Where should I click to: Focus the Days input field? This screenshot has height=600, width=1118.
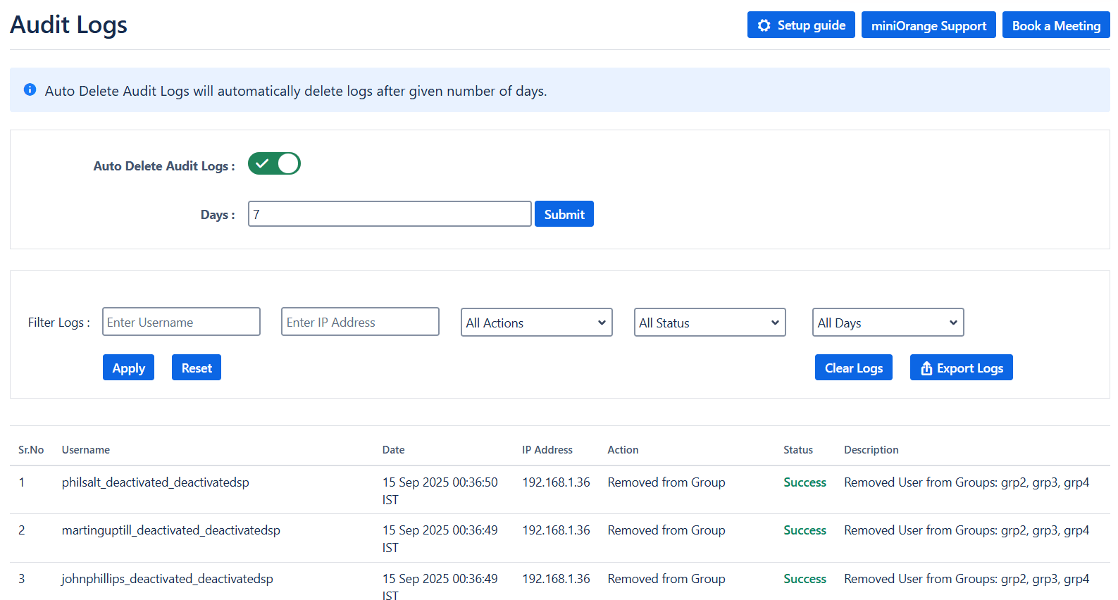click(389, 214)
